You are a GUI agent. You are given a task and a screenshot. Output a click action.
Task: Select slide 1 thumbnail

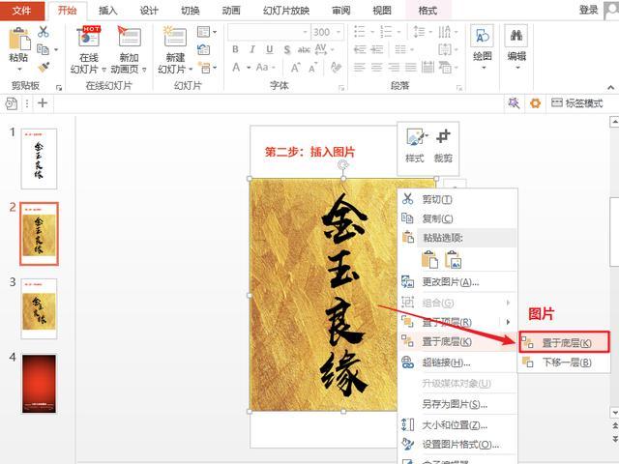coord(39,159)
